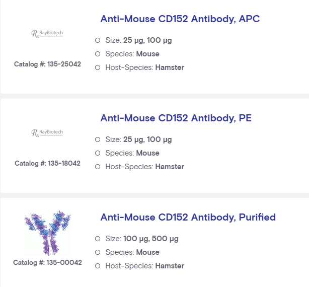
Task: Click Catalog #: 135-25042 label
Action: pyautogui.click(x=47, y=64)
